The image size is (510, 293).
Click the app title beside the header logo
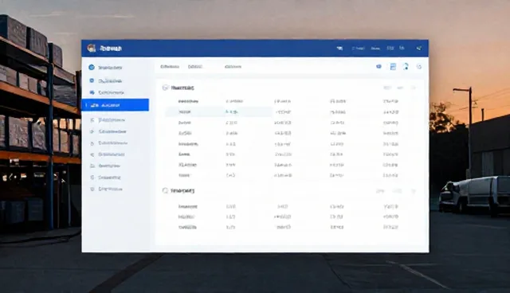tap(111, 49)
